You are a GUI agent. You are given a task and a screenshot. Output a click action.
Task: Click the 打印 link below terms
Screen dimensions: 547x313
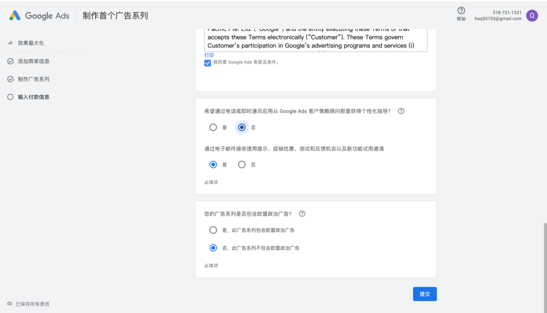point(209,55)
